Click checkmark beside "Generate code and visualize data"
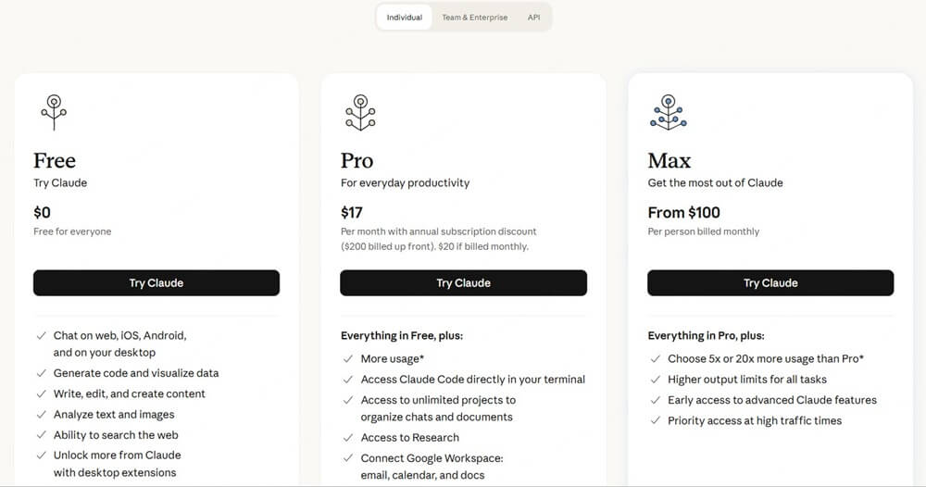The height and width of the screenshot is (487, 926). click(42, 373)
